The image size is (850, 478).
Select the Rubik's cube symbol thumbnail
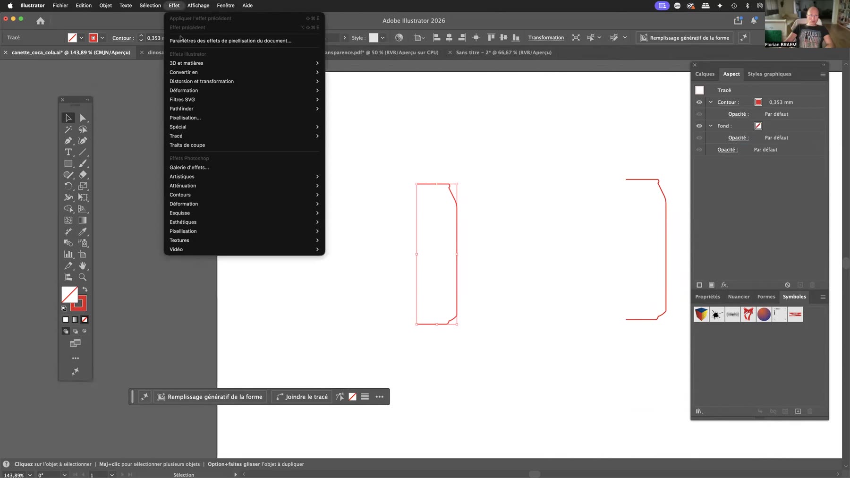tap(701, 314)
